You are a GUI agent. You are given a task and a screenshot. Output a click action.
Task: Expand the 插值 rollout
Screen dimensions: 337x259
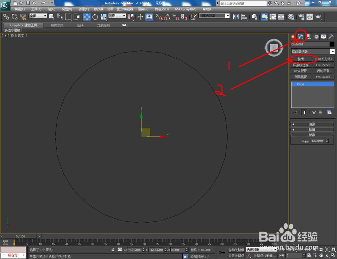coord(312,129)
